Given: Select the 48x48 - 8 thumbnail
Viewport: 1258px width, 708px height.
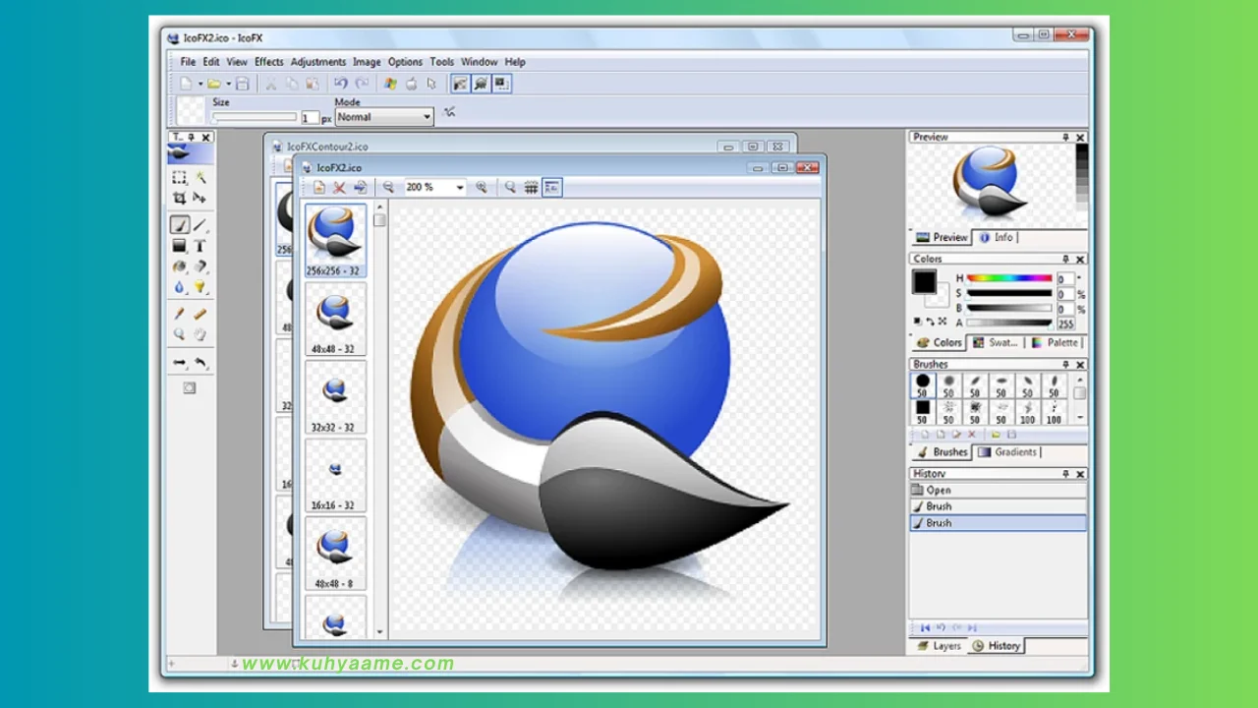Looking at the screenshot, I should pos(335,554).
